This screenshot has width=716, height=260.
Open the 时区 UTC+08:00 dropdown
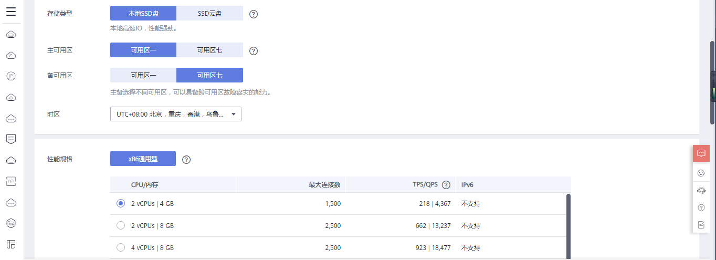(x=175, y=114)
